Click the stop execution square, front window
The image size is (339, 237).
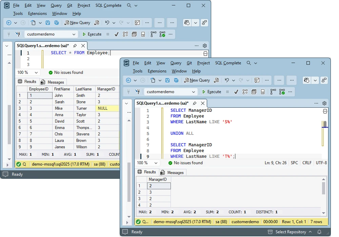(x=227, y=92)
